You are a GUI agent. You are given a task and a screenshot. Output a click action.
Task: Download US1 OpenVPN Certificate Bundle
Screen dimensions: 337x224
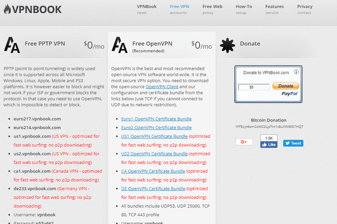point(154,136)
